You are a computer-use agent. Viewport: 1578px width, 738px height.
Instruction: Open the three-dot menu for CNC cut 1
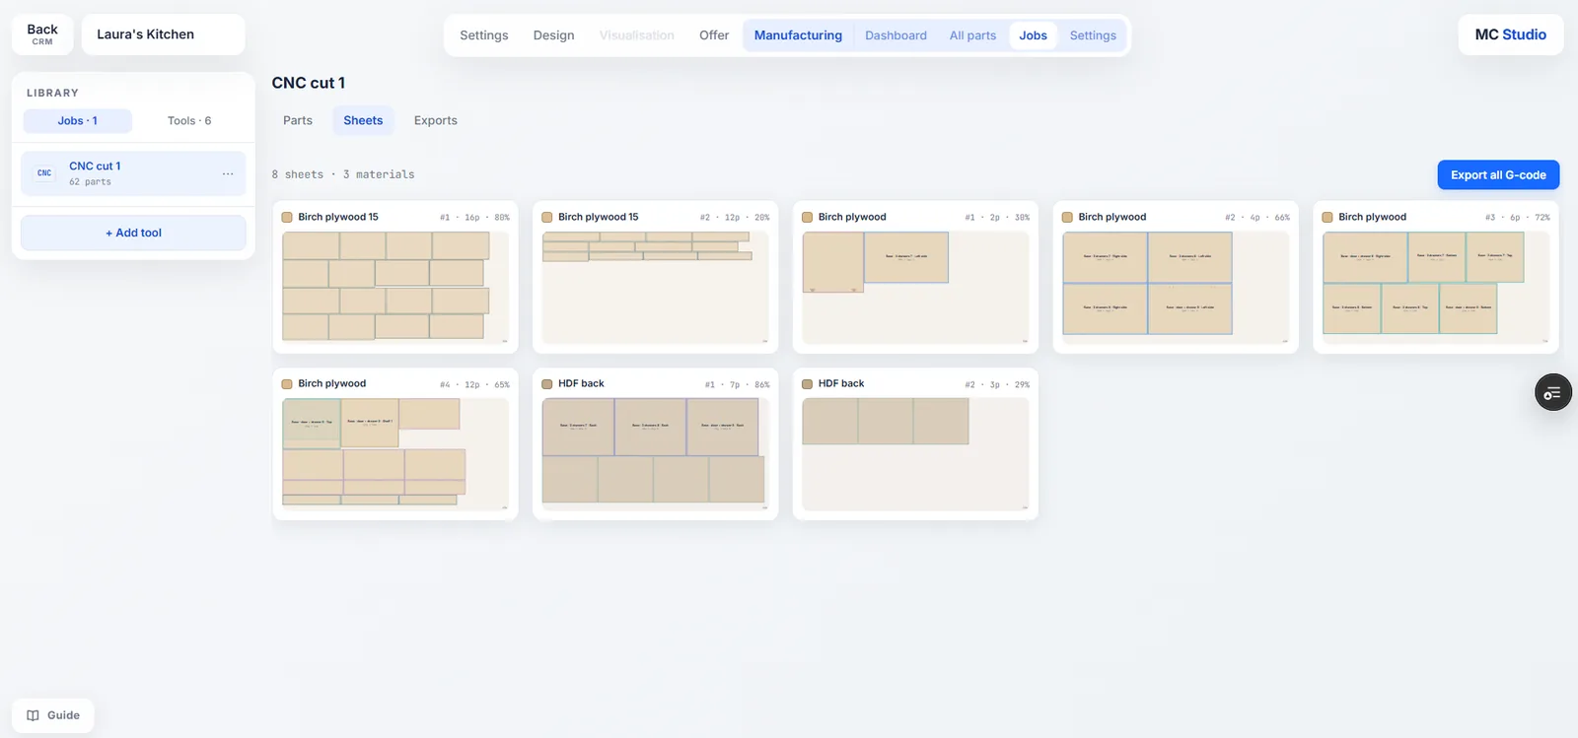(228, 173)
